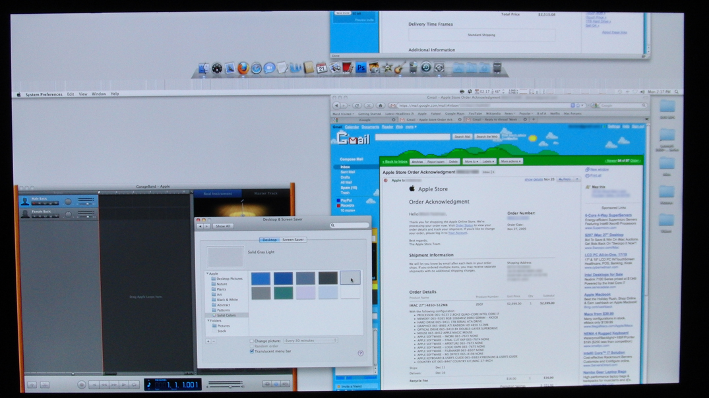This screenshot has height=398, width=709.
Task: Open the Every 30 minutes dropdown
Action: (x=310, y=341)
